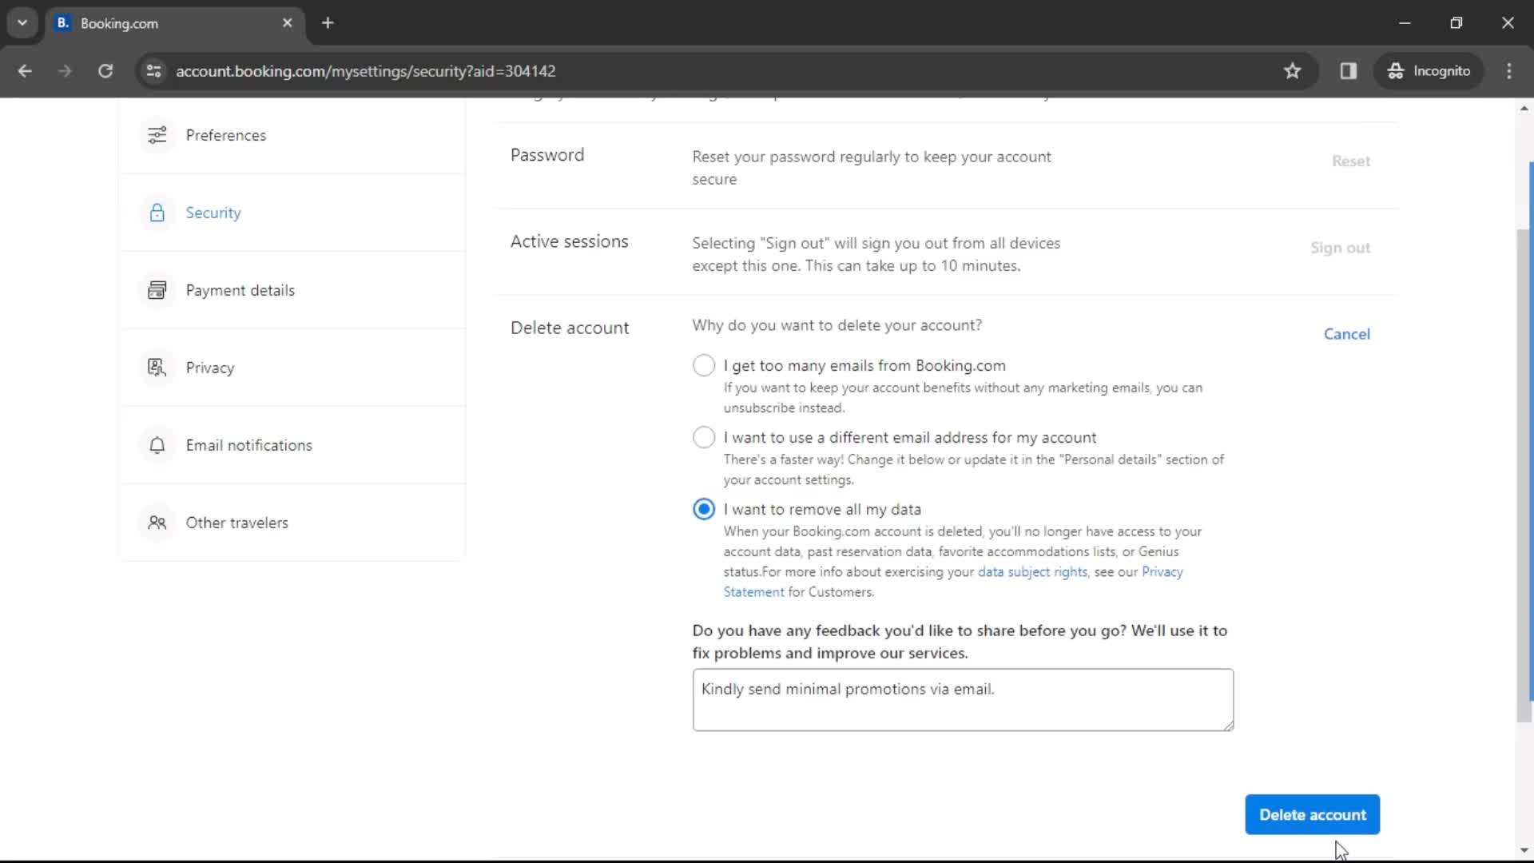Click the Preferences sidebar icon

(157, 135)
